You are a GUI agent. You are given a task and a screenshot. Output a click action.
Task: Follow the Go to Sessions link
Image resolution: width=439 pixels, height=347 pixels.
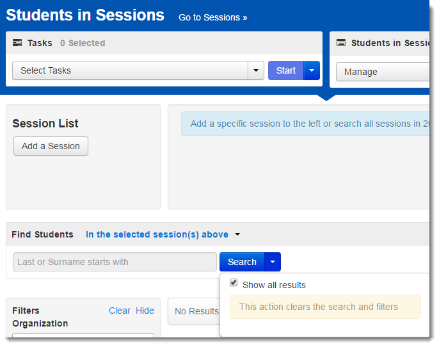[212, 17]
